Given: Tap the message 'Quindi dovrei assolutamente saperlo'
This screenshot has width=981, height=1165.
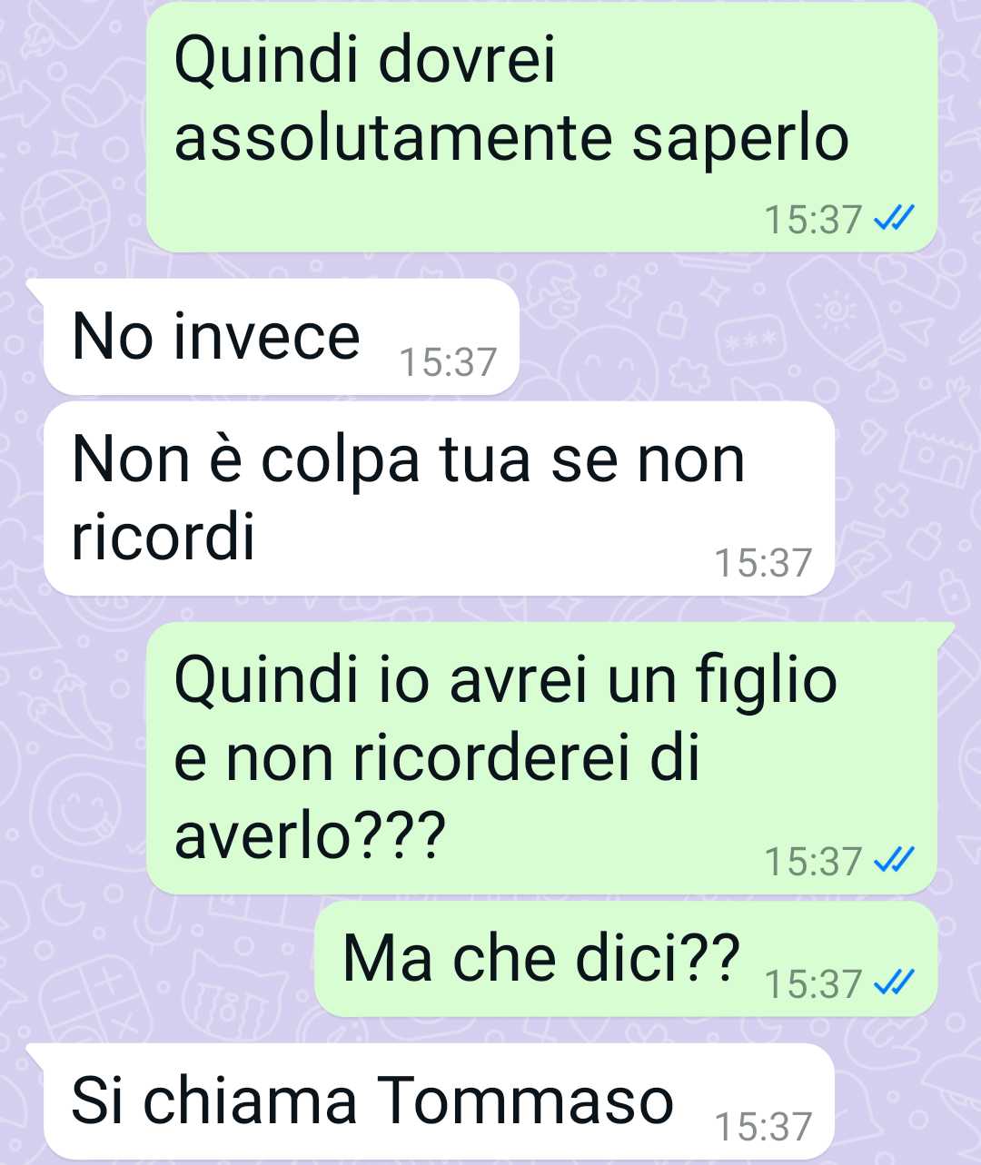Looking at the screenshot, I should (x=541, y=126).
